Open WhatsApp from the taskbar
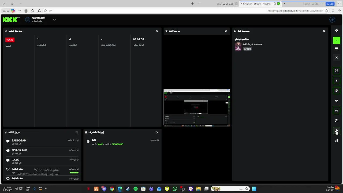 (x=175, y=189)
